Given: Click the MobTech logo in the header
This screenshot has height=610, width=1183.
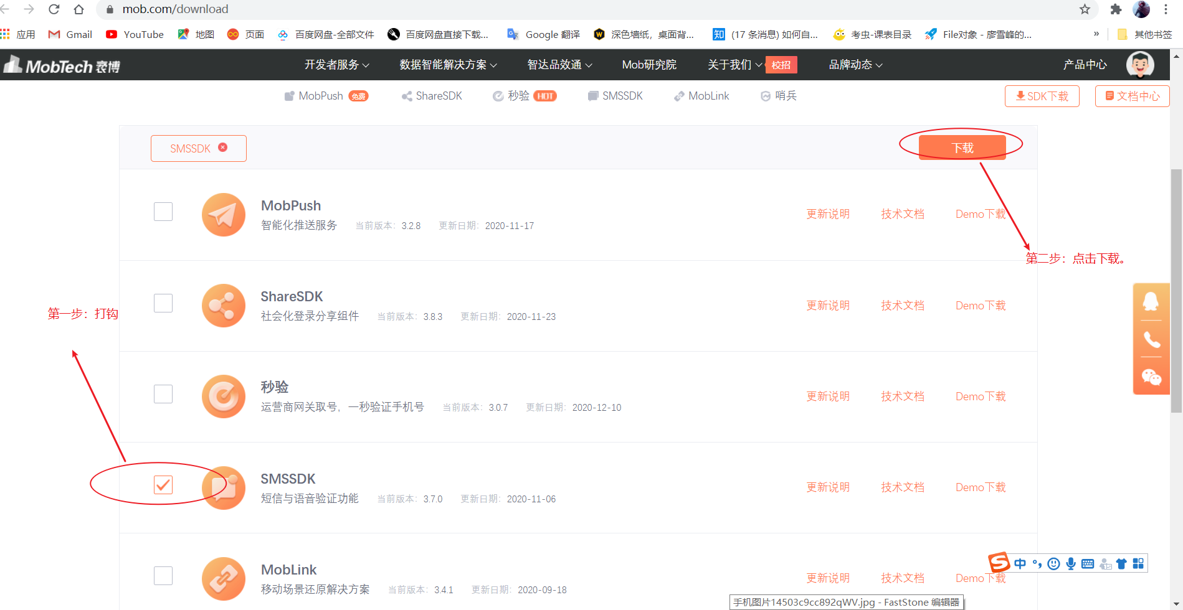Looking at the screenshot, I should pos(60,64).
